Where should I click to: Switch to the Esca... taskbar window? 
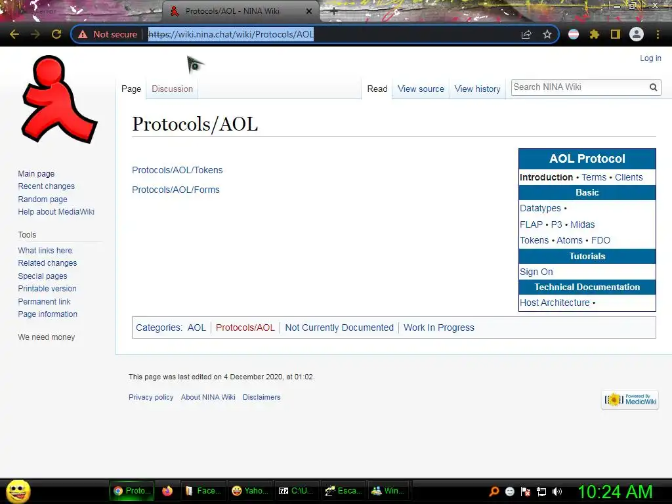(x=343, y=491)
